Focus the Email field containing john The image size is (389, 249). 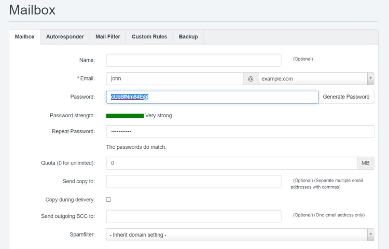(174, 79)
